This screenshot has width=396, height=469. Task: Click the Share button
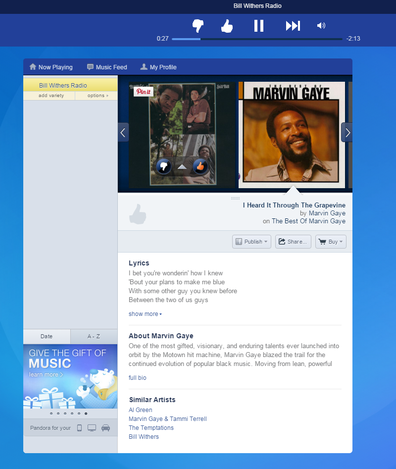click(x=293, y=242)
